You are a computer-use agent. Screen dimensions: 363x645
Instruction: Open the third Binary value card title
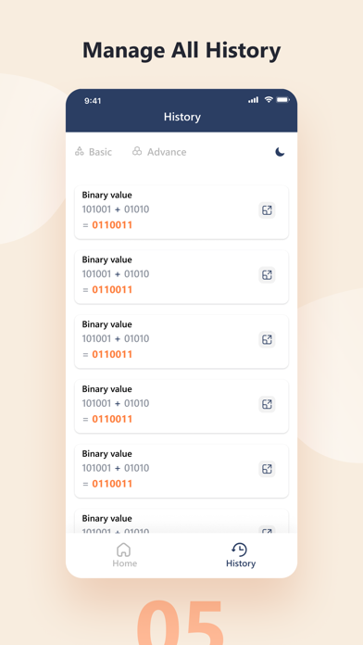coord(106,324)
